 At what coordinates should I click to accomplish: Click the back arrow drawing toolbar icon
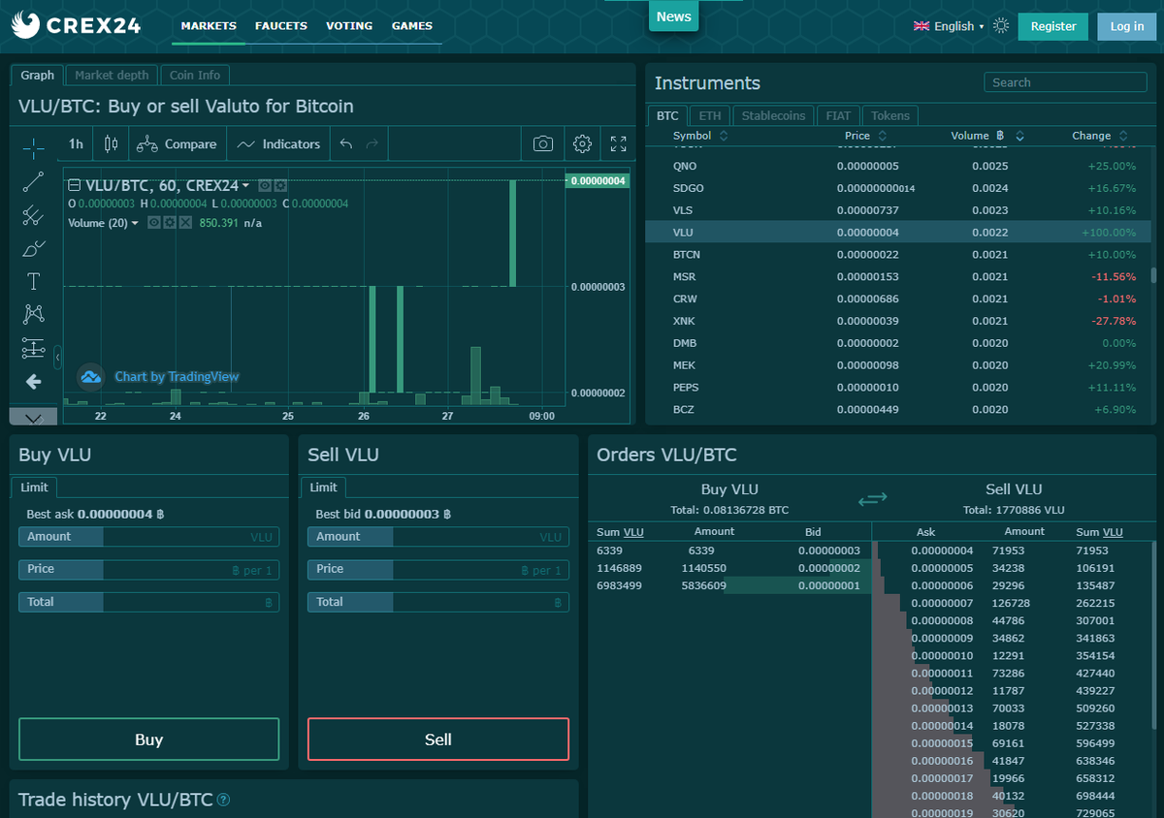point(33,382)
